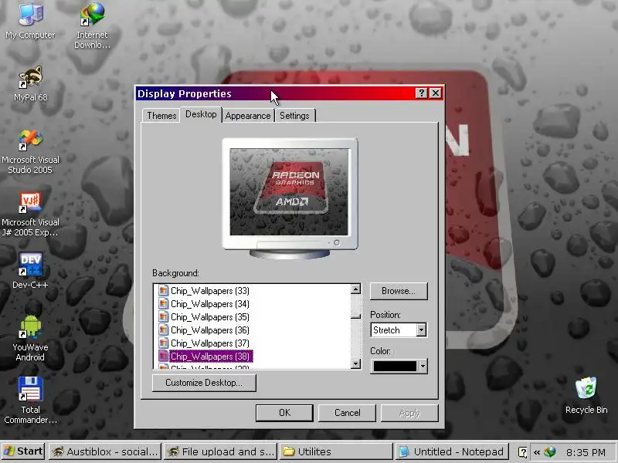Open the Color dropdown arrow

pos(423,366)
